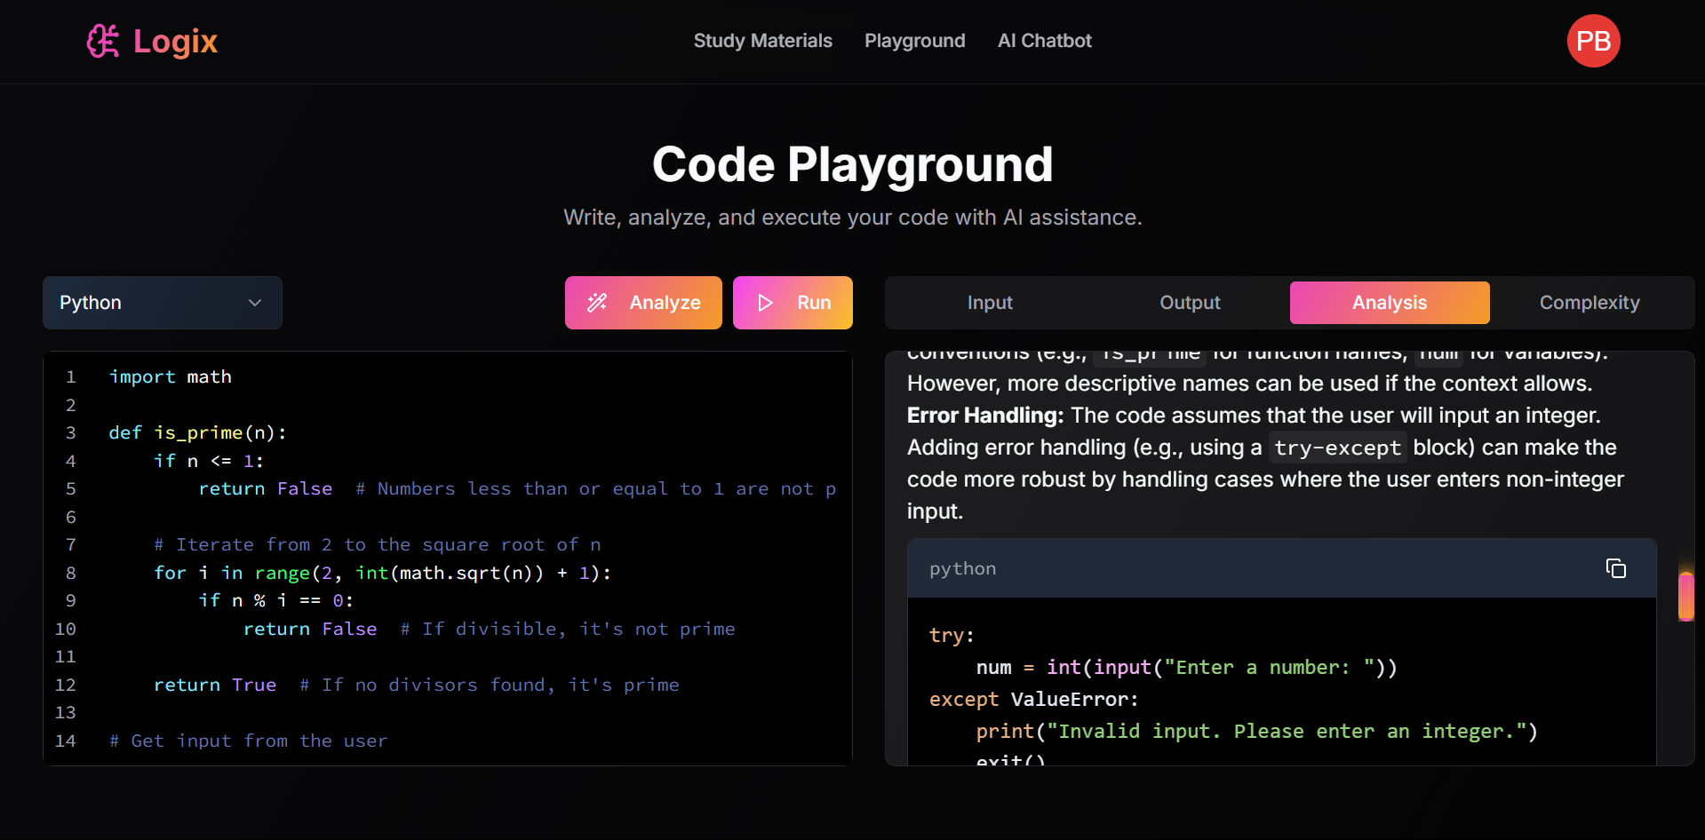
Task: Click the Logix brain logo icon
Action: 103,41
